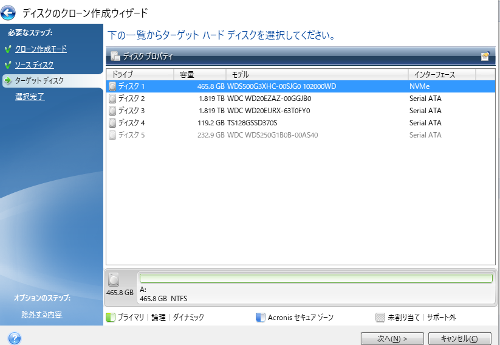This screenshot has width=500, height=345.
Task: Click the キャンセル(C) button
Action: pyautogui.click(x=459, y=338)
